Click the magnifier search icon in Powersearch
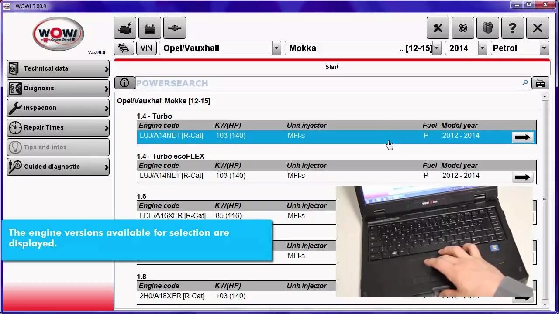The image size is (559, 314). coord(525,82)
